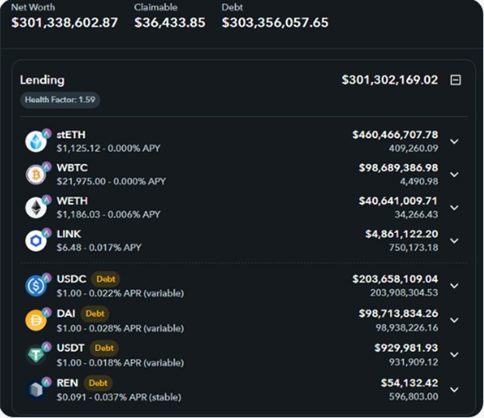484x418 pixels.
Task: Expand the DAI debt row chevron
Action: tap(454, 320)
